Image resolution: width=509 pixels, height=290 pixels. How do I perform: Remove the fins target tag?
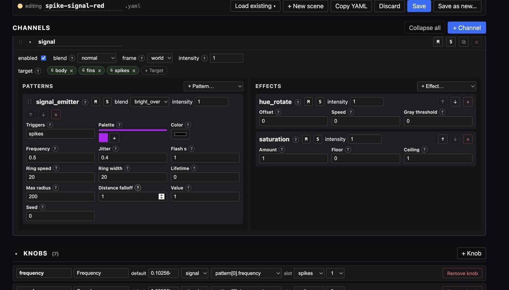tap(100, 71)
